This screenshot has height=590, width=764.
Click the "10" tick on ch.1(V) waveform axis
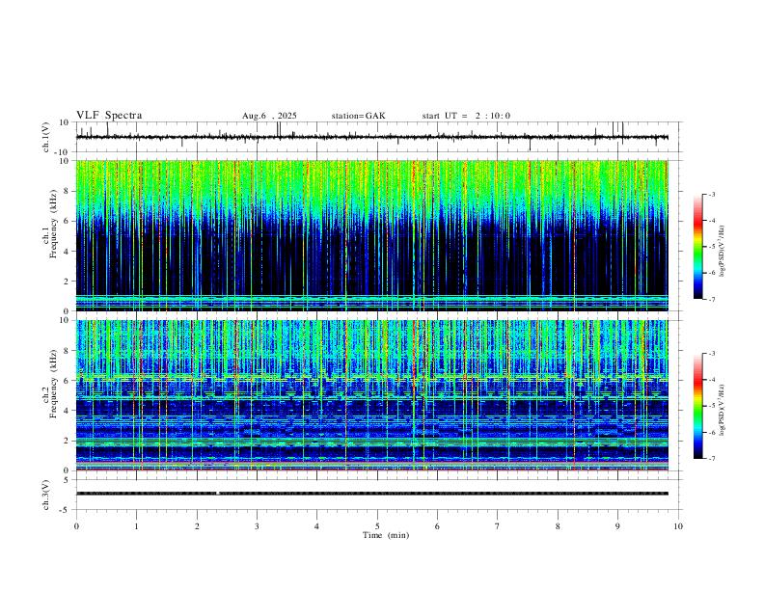click(x=65, y=122)
